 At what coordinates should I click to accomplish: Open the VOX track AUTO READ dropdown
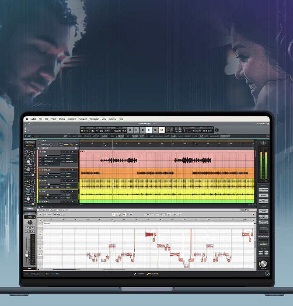68,158
